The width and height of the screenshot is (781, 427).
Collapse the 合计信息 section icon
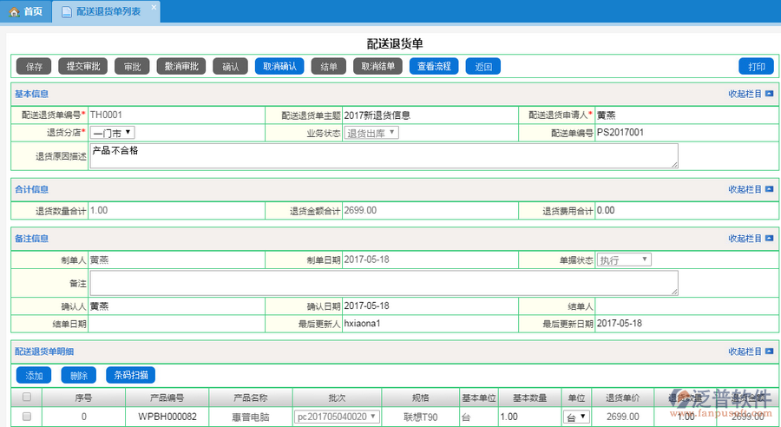tap(769, 189)
